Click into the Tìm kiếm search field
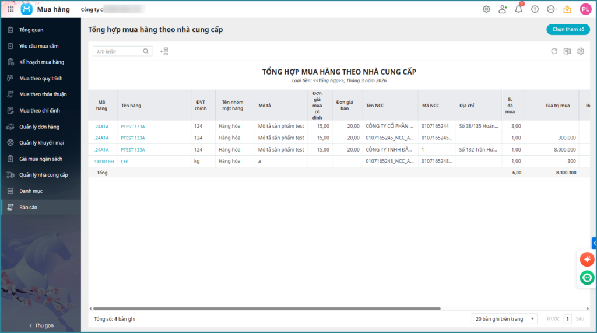Screen dimensions: 597x333 point(118,51)
